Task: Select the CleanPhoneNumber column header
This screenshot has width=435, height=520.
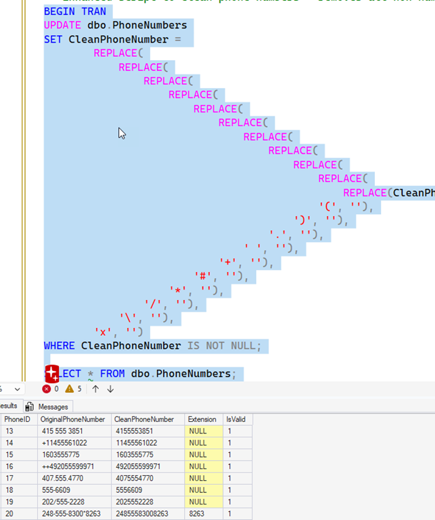Action: [143, 420]
